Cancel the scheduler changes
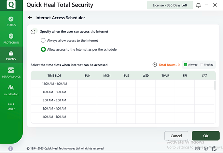 [176, 136]
